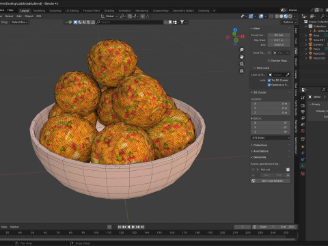Click the blue Z axis on navigation gizmo
The width and height of the screenshot is (328, 246).
click(235, 30)
